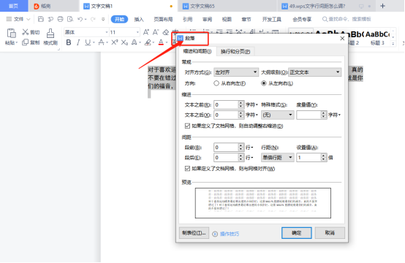Image resolution: width=405 pixels, height=263 pixels.
Task: Expand the 文件 menu dropdown
Action: click(18, 19)
